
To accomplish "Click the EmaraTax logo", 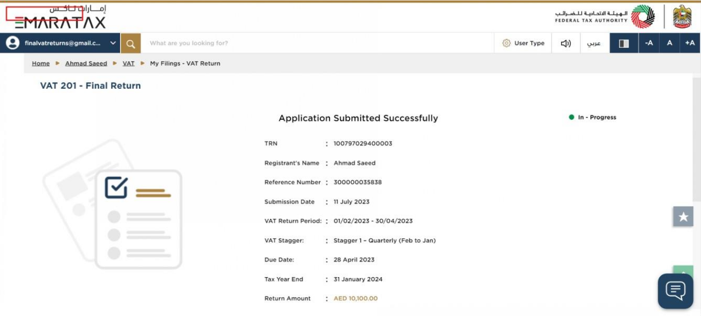I will point(60,17).
